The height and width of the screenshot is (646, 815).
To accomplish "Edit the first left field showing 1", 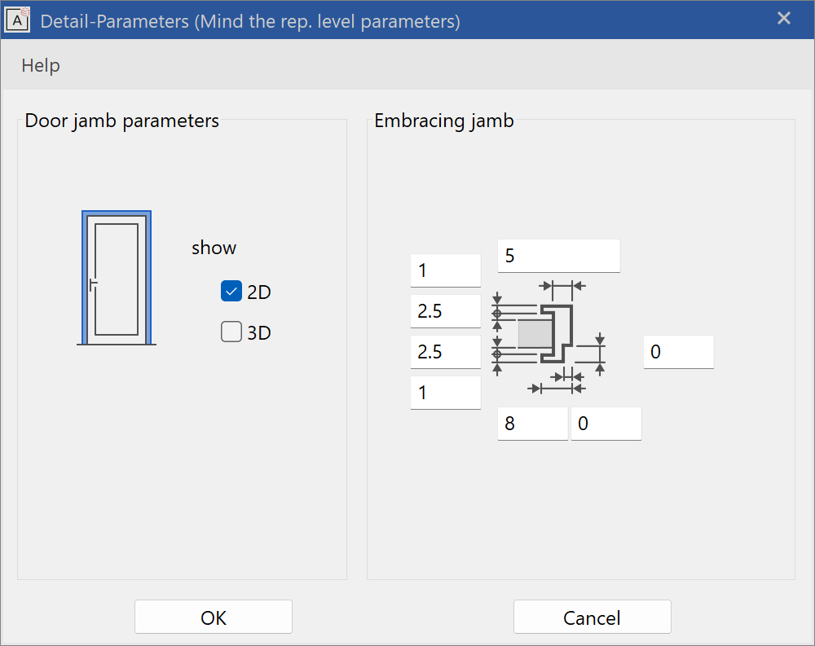I will tap(446, 270).
